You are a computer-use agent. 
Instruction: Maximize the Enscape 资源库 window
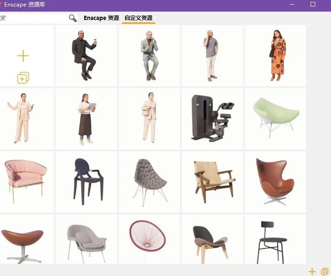[313, 4]
